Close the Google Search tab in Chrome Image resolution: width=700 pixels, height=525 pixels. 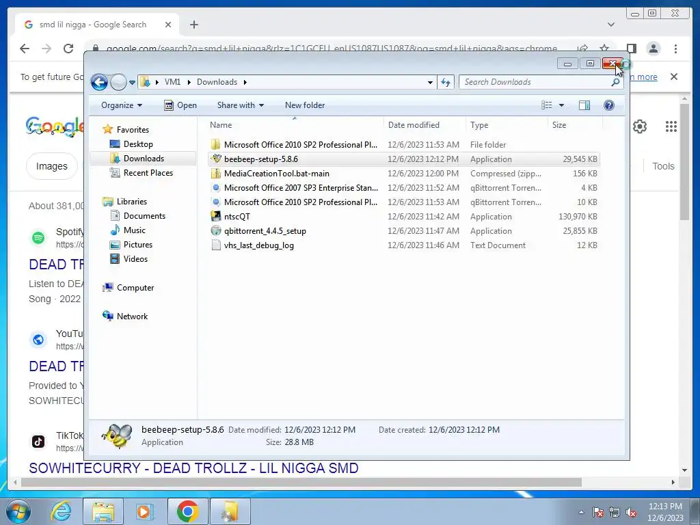click(168, 25)
